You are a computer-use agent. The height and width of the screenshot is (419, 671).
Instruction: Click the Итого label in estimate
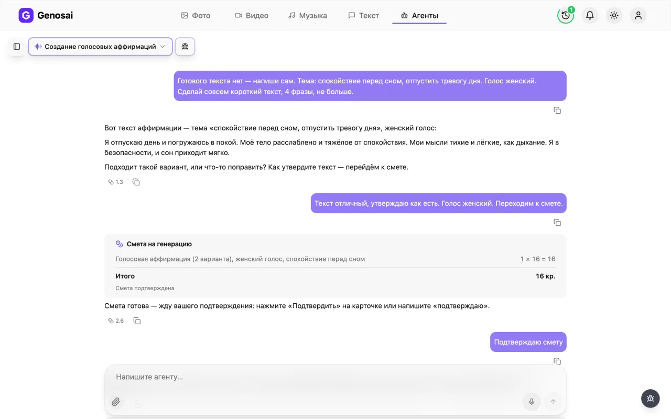point(125,276)
